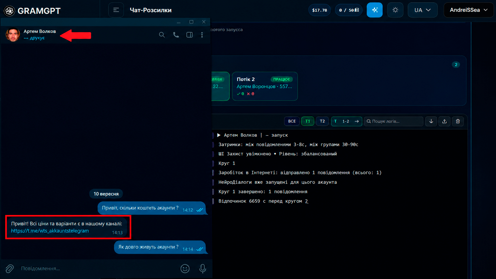Open the chat three-dot more menu
The width and height of the screenshot is (496, 279).
coord(202,35)
